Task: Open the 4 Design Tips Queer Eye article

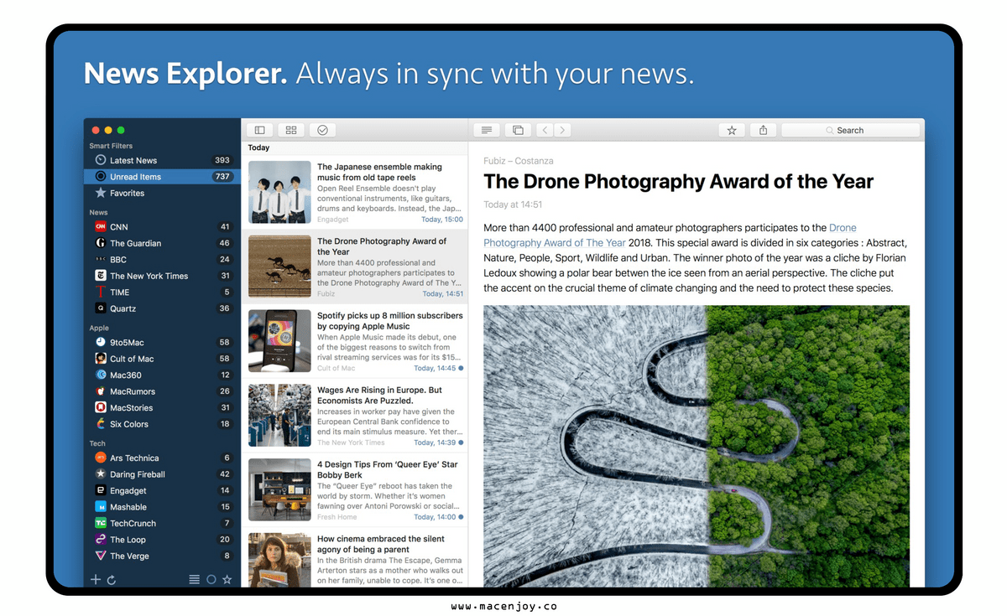Action: click(x=355, y=490)
